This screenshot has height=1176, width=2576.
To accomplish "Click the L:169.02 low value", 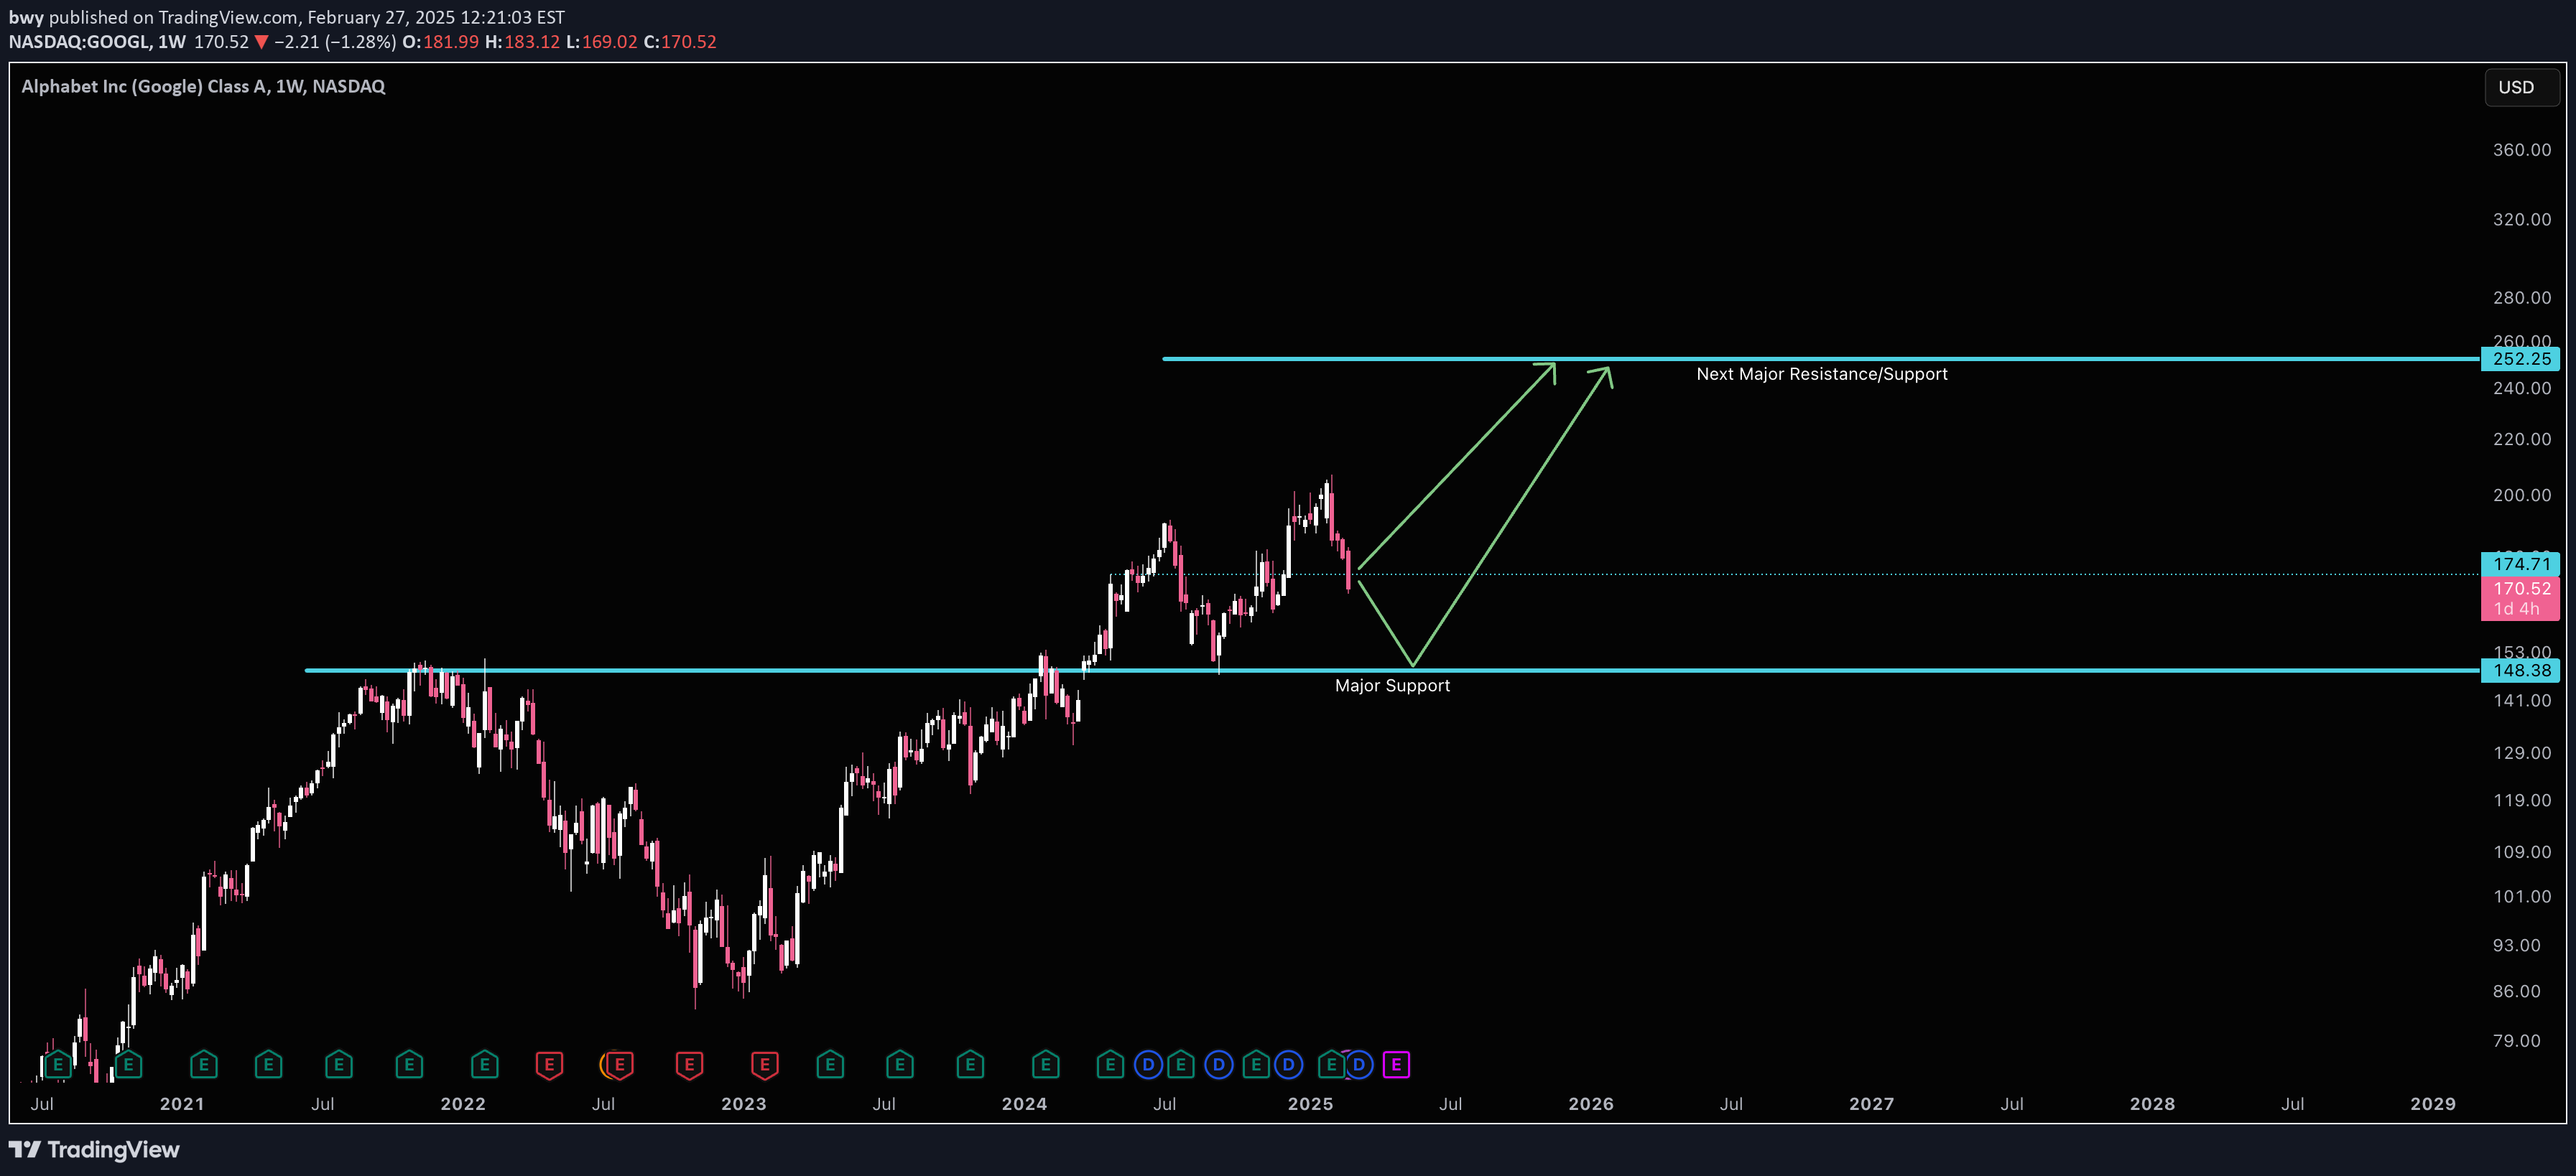I will 601,42.
